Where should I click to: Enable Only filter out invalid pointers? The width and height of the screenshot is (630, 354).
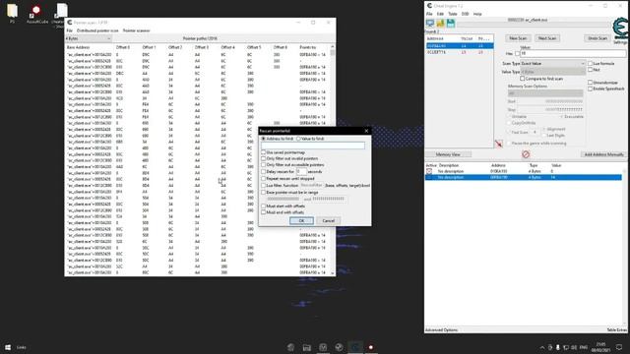click(264, 158)
